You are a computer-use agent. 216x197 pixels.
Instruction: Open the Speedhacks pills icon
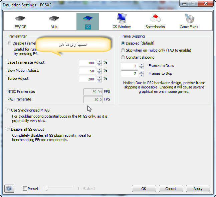click(156, 18)
